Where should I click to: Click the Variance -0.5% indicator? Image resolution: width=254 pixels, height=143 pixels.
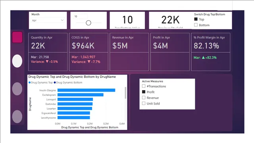point(44,62)
